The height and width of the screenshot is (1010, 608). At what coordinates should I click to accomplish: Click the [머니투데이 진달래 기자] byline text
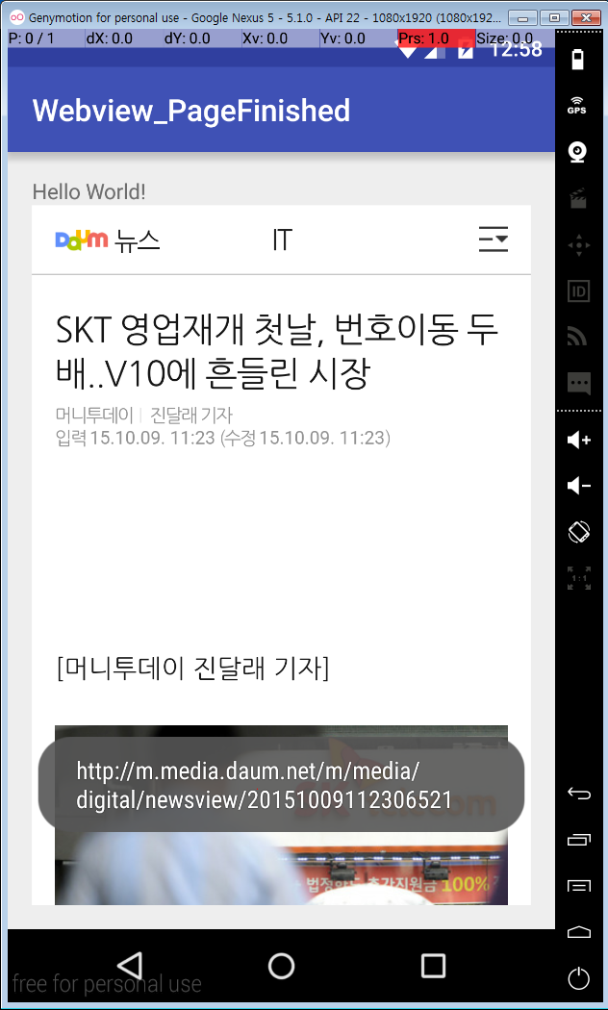[x=192, y=669]
